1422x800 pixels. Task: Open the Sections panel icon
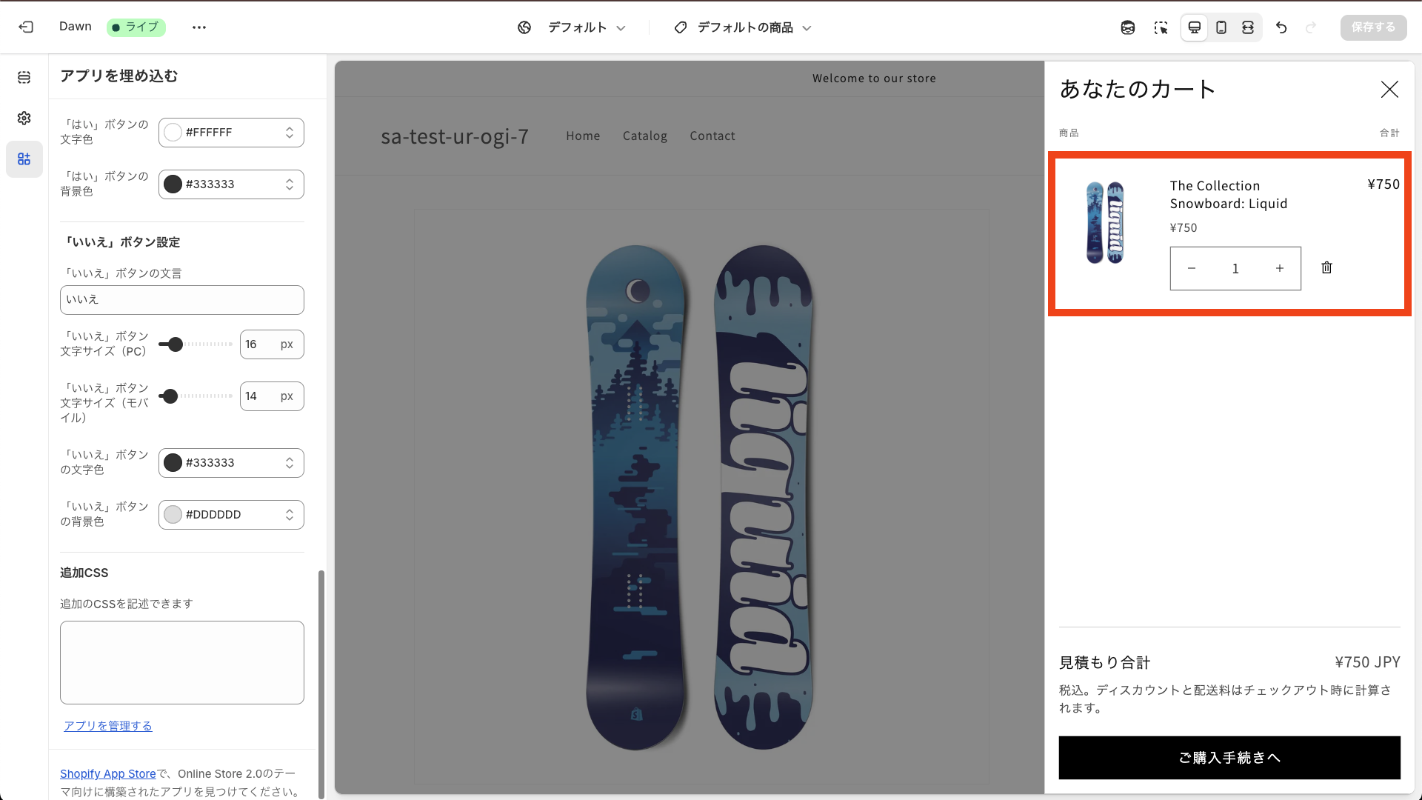(24, 78)
